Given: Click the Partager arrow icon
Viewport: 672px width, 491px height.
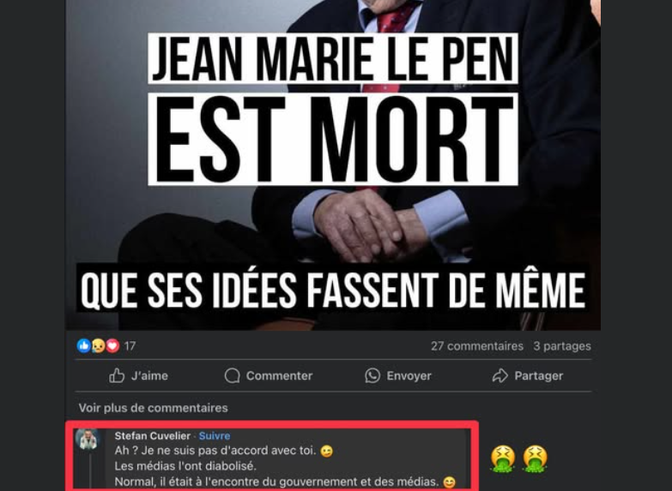Looking at the screenshot, I should pyautogui.click(x=499, y=375).
